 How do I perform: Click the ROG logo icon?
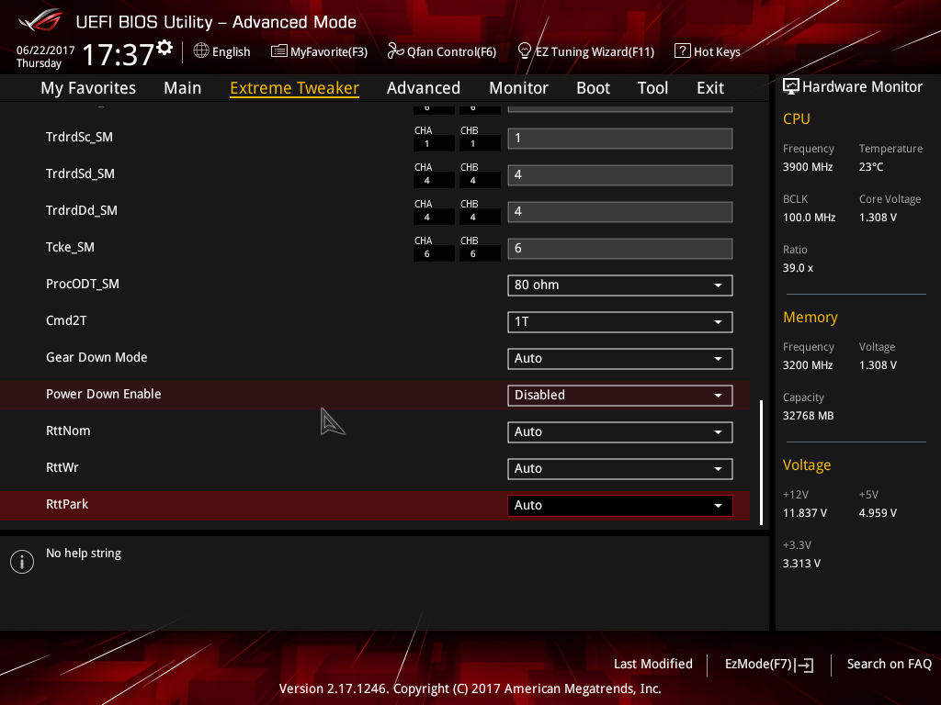[40, 21]
